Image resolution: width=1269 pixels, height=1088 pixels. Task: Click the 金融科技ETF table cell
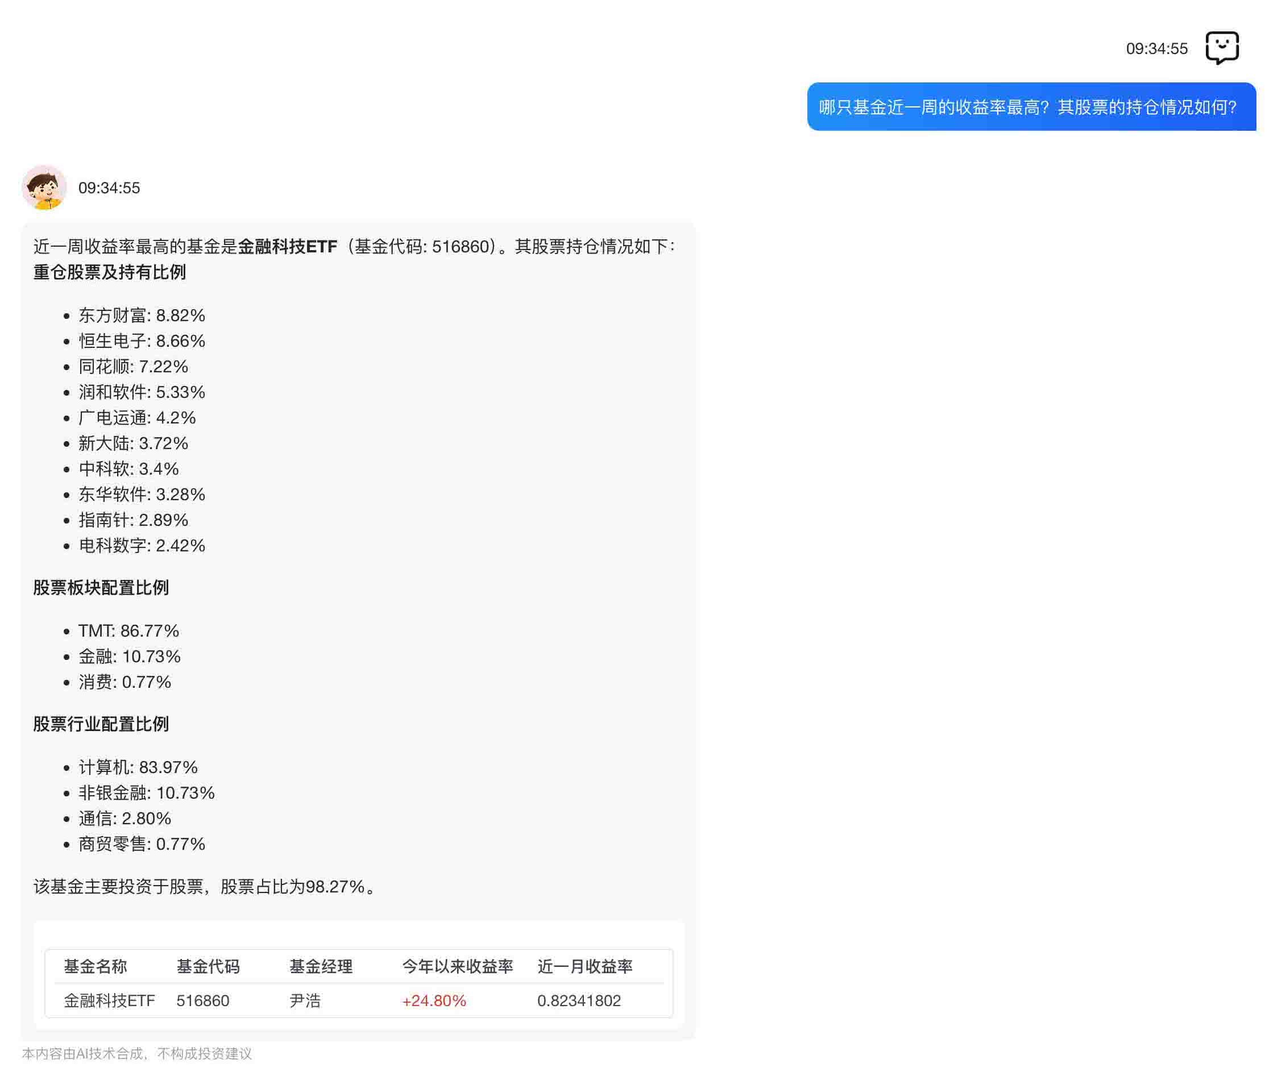click(110, 1001)
